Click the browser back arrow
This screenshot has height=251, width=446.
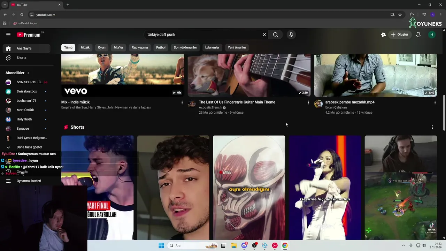(5, 15)
